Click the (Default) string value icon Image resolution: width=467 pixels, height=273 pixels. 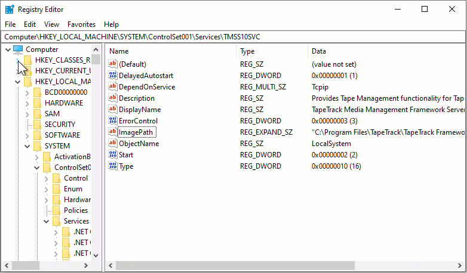click(x=113, y=64)
